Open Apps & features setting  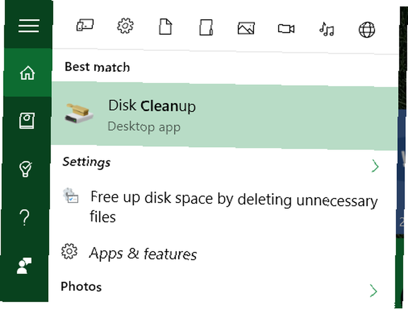coord(129,253)
